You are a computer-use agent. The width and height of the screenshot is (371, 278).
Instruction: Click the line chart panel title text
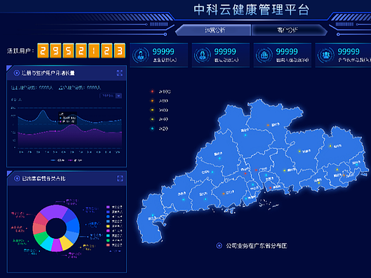[x=49, y=73]
